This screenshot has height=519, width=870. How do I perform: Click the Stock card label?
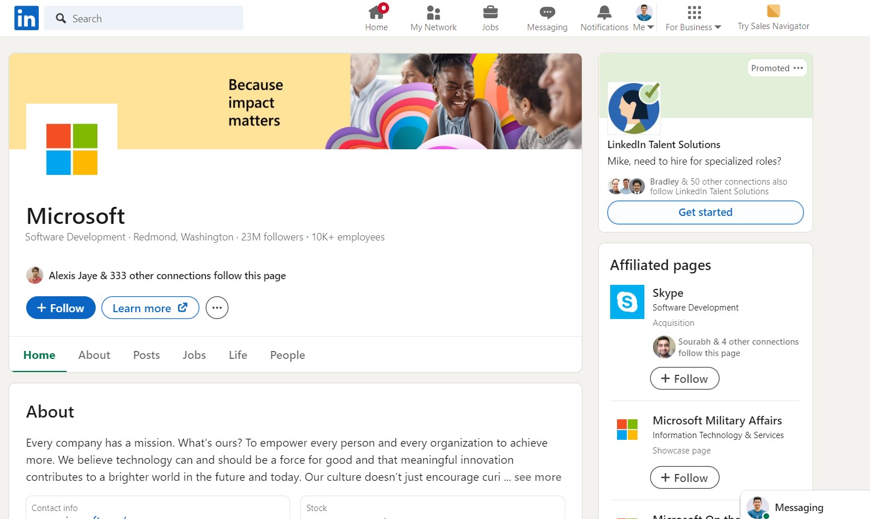pyautogui.click(x=317, y=508)
